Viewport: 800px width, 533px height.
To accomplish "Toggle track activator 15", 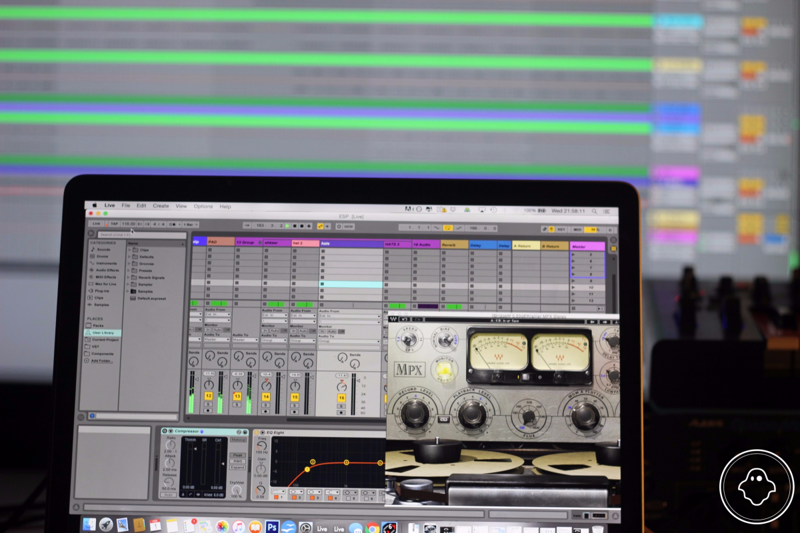I will 295,397.
